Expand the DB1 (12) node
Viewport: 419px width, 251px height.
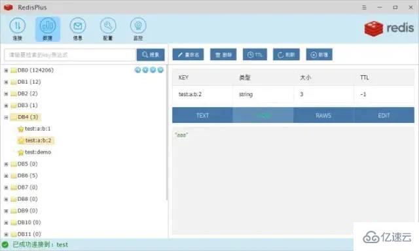(x=6, y=82)
